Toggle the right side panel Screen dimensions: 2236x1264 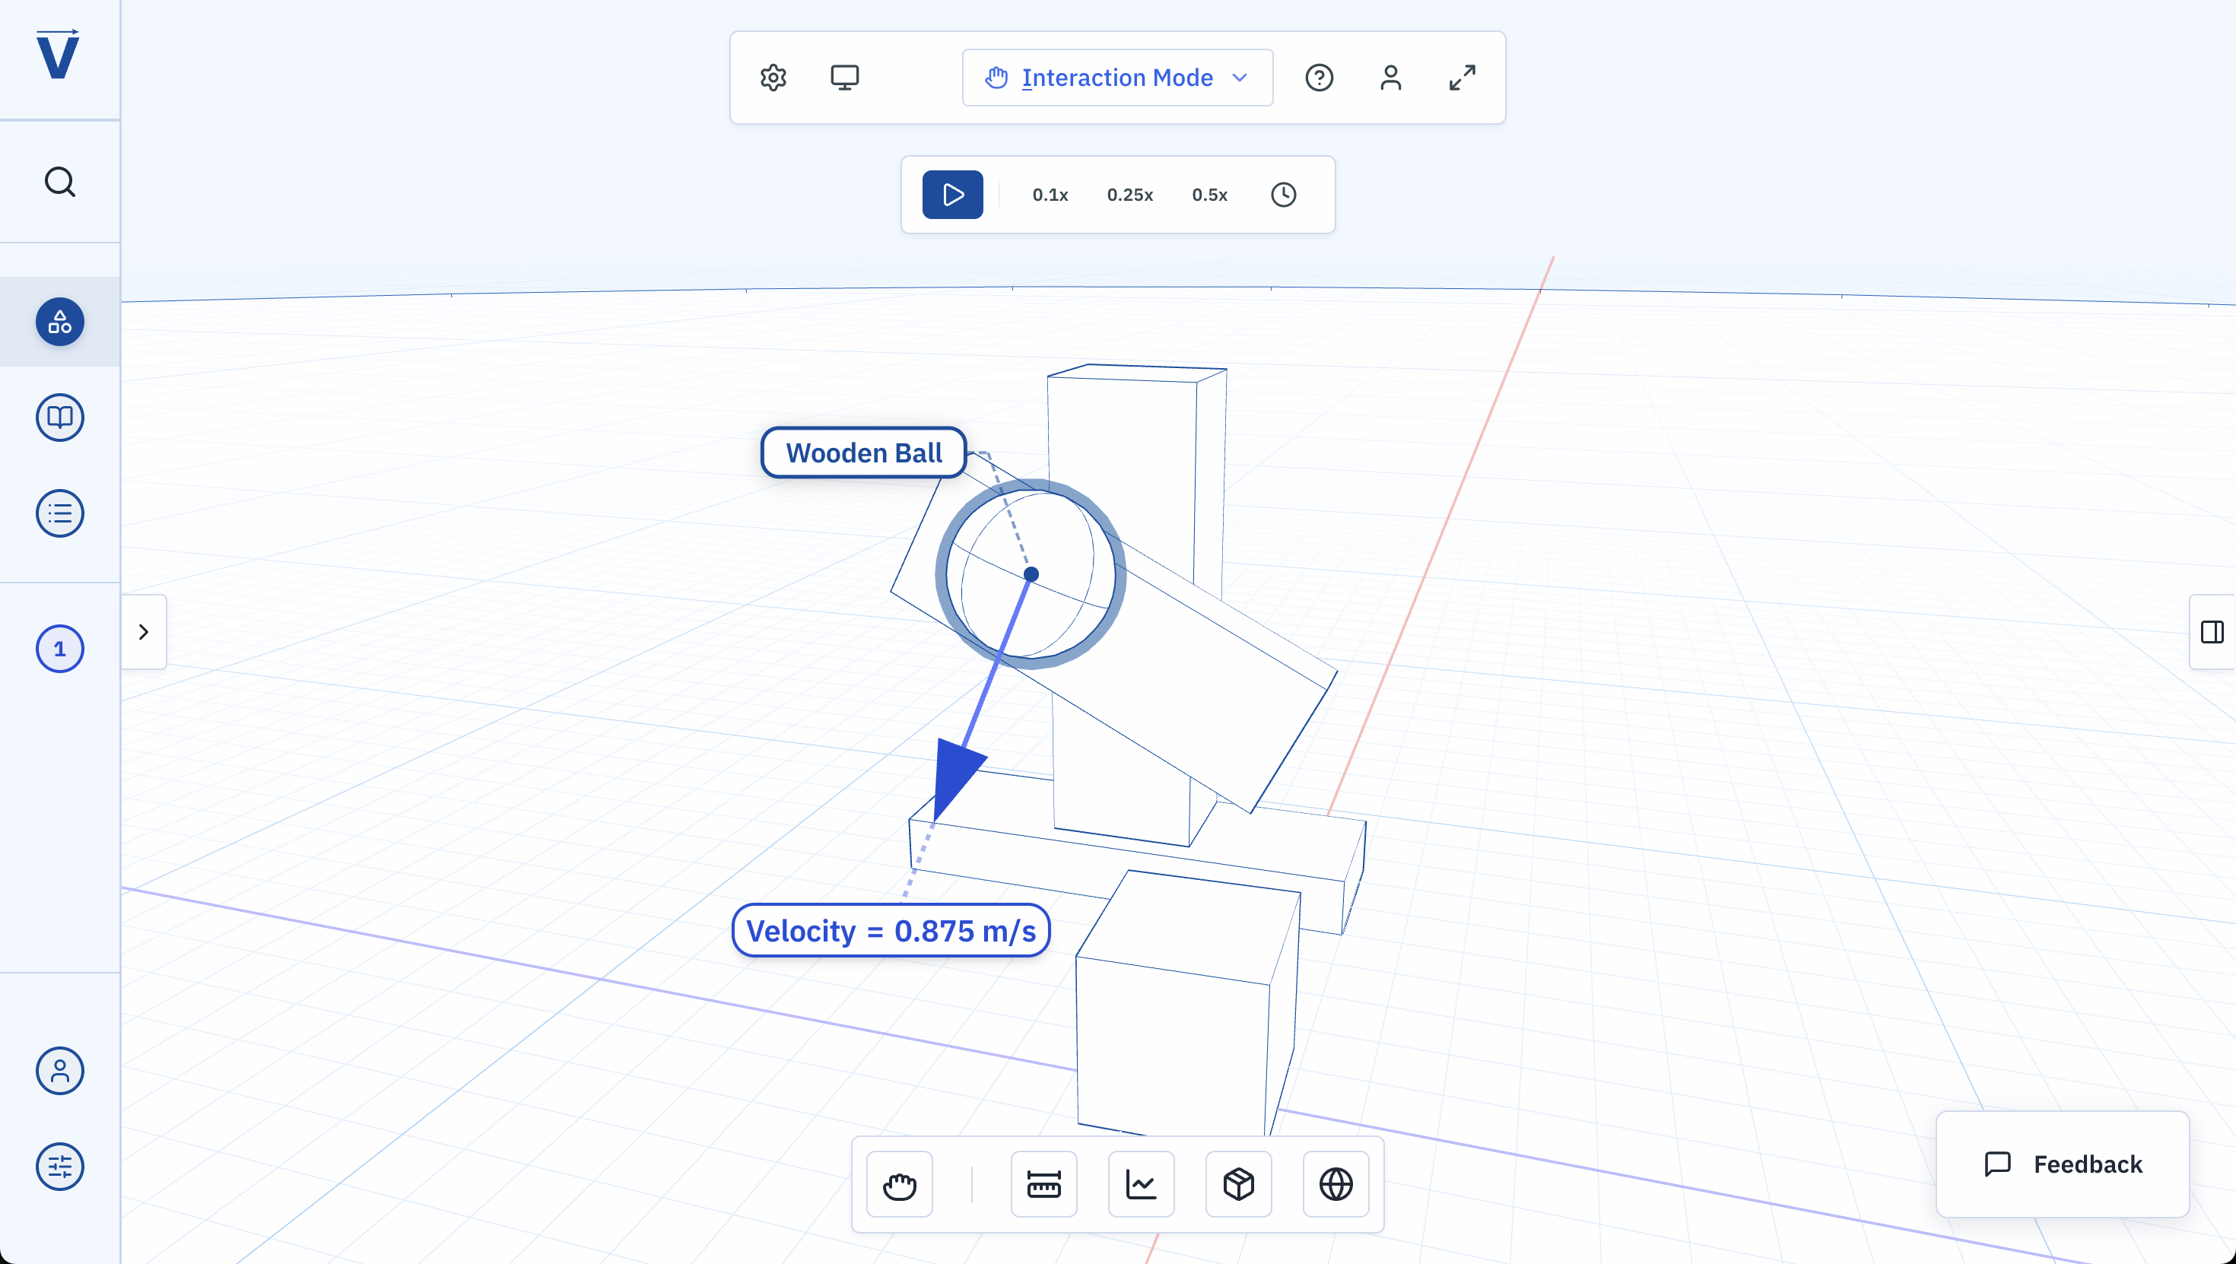[x=2212, y=632]
